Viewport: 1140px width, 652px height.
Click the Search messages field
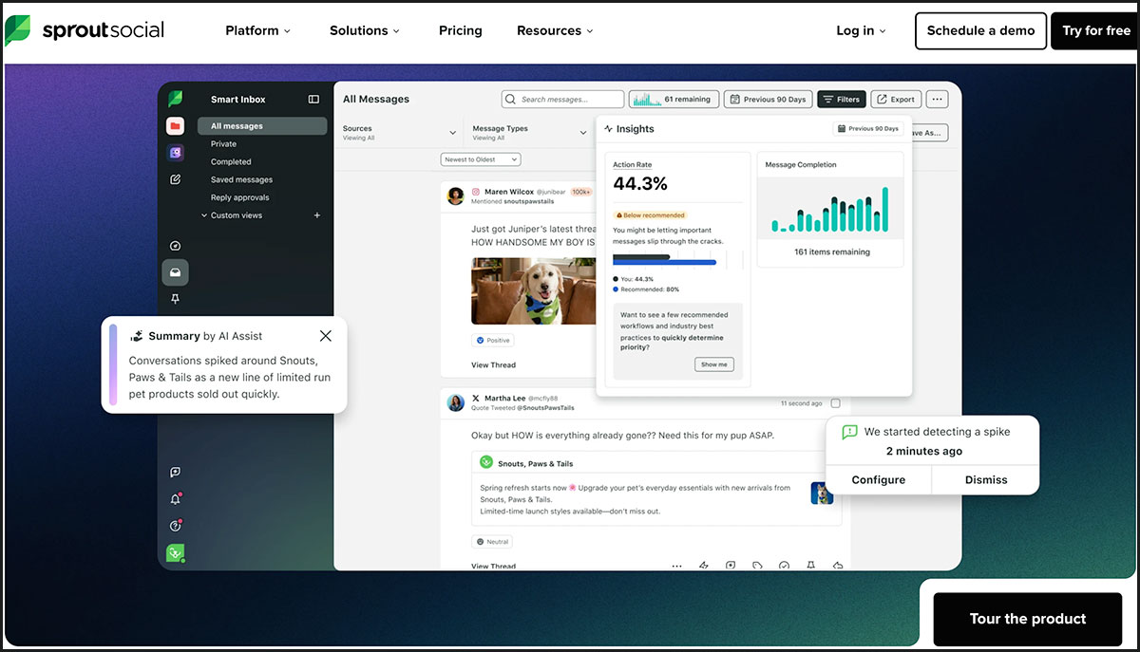[562, 99]
